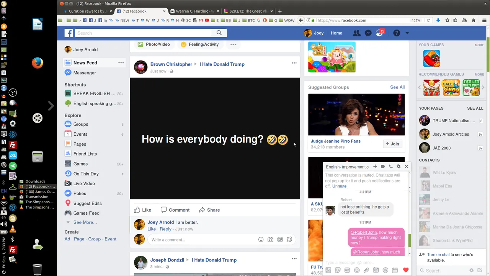Open account dropdown arrow in Facebook header

(x=407, y=33)
